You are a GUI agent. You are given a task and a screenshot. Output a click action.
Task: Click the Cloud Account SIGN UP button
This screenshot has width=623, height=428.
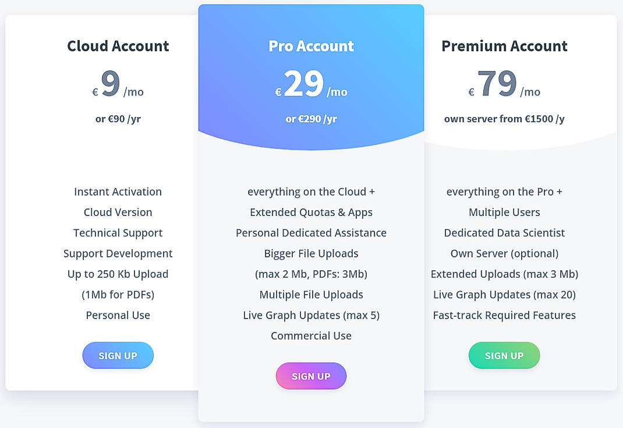pos(118,355)
